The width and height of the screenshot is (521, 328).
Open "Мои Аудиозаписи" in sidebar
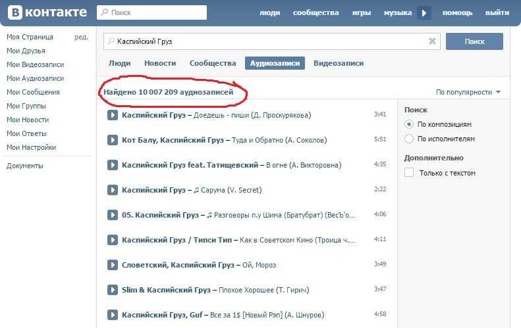(x=35, y=78)
